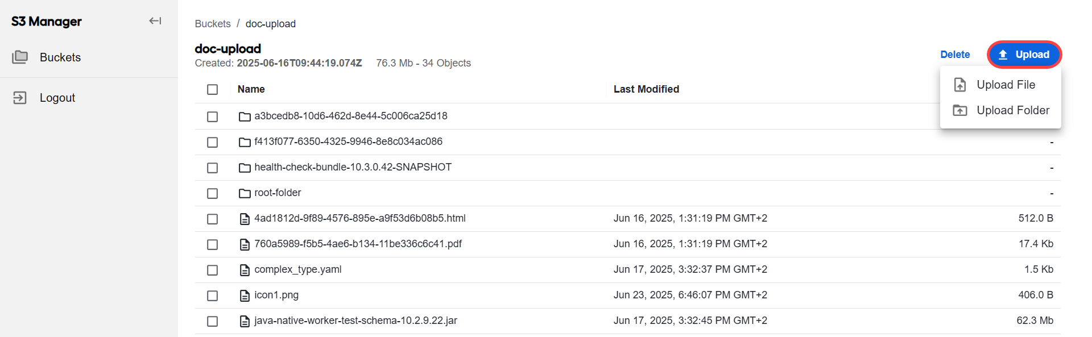Click file icon beside icon1.png
Viewport: 1092px width, 337px height.
tap(245, 296)
